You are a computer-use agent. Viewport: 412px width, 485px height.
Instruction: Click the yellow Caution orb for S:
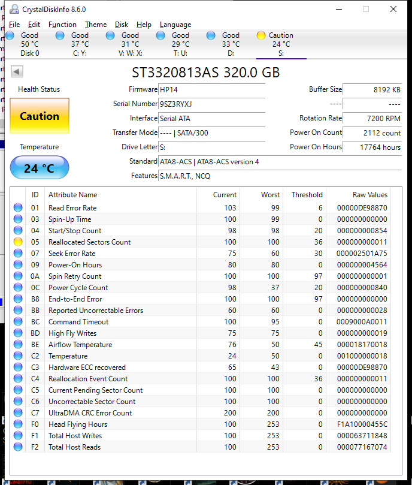pos(261,35)
